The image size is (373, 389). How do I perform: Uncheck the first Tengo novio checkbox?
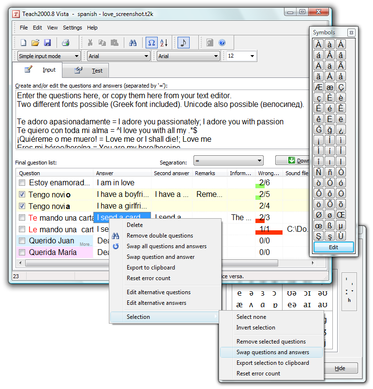click(x=22, y=194)
